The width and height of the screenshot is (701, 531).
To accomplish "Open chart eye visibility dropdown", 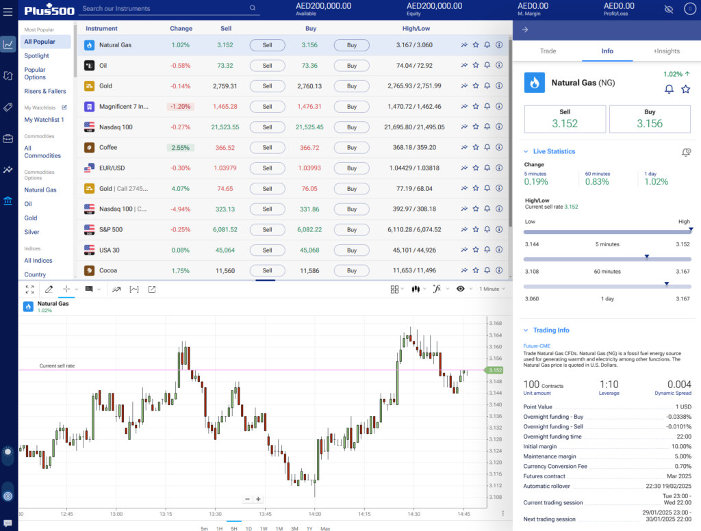I will pyautogui.click(x=463, y=289).
